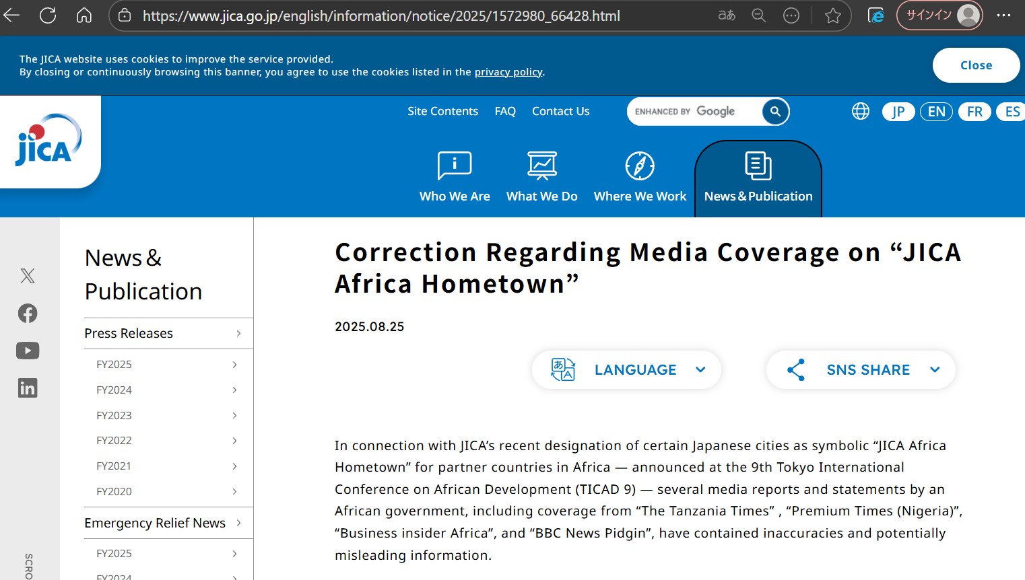The height and width of the screenshot is (580, 1025).
Task: Switch site language to EN
Action: pyautogui.click(x=936, y=112)
